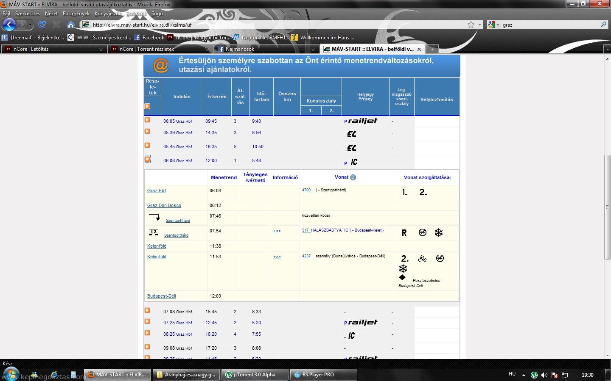The height and width of the screenshot is (381, 611).
Task: Open BS.Player PRO from taskbar
Action: pos(323,375)
